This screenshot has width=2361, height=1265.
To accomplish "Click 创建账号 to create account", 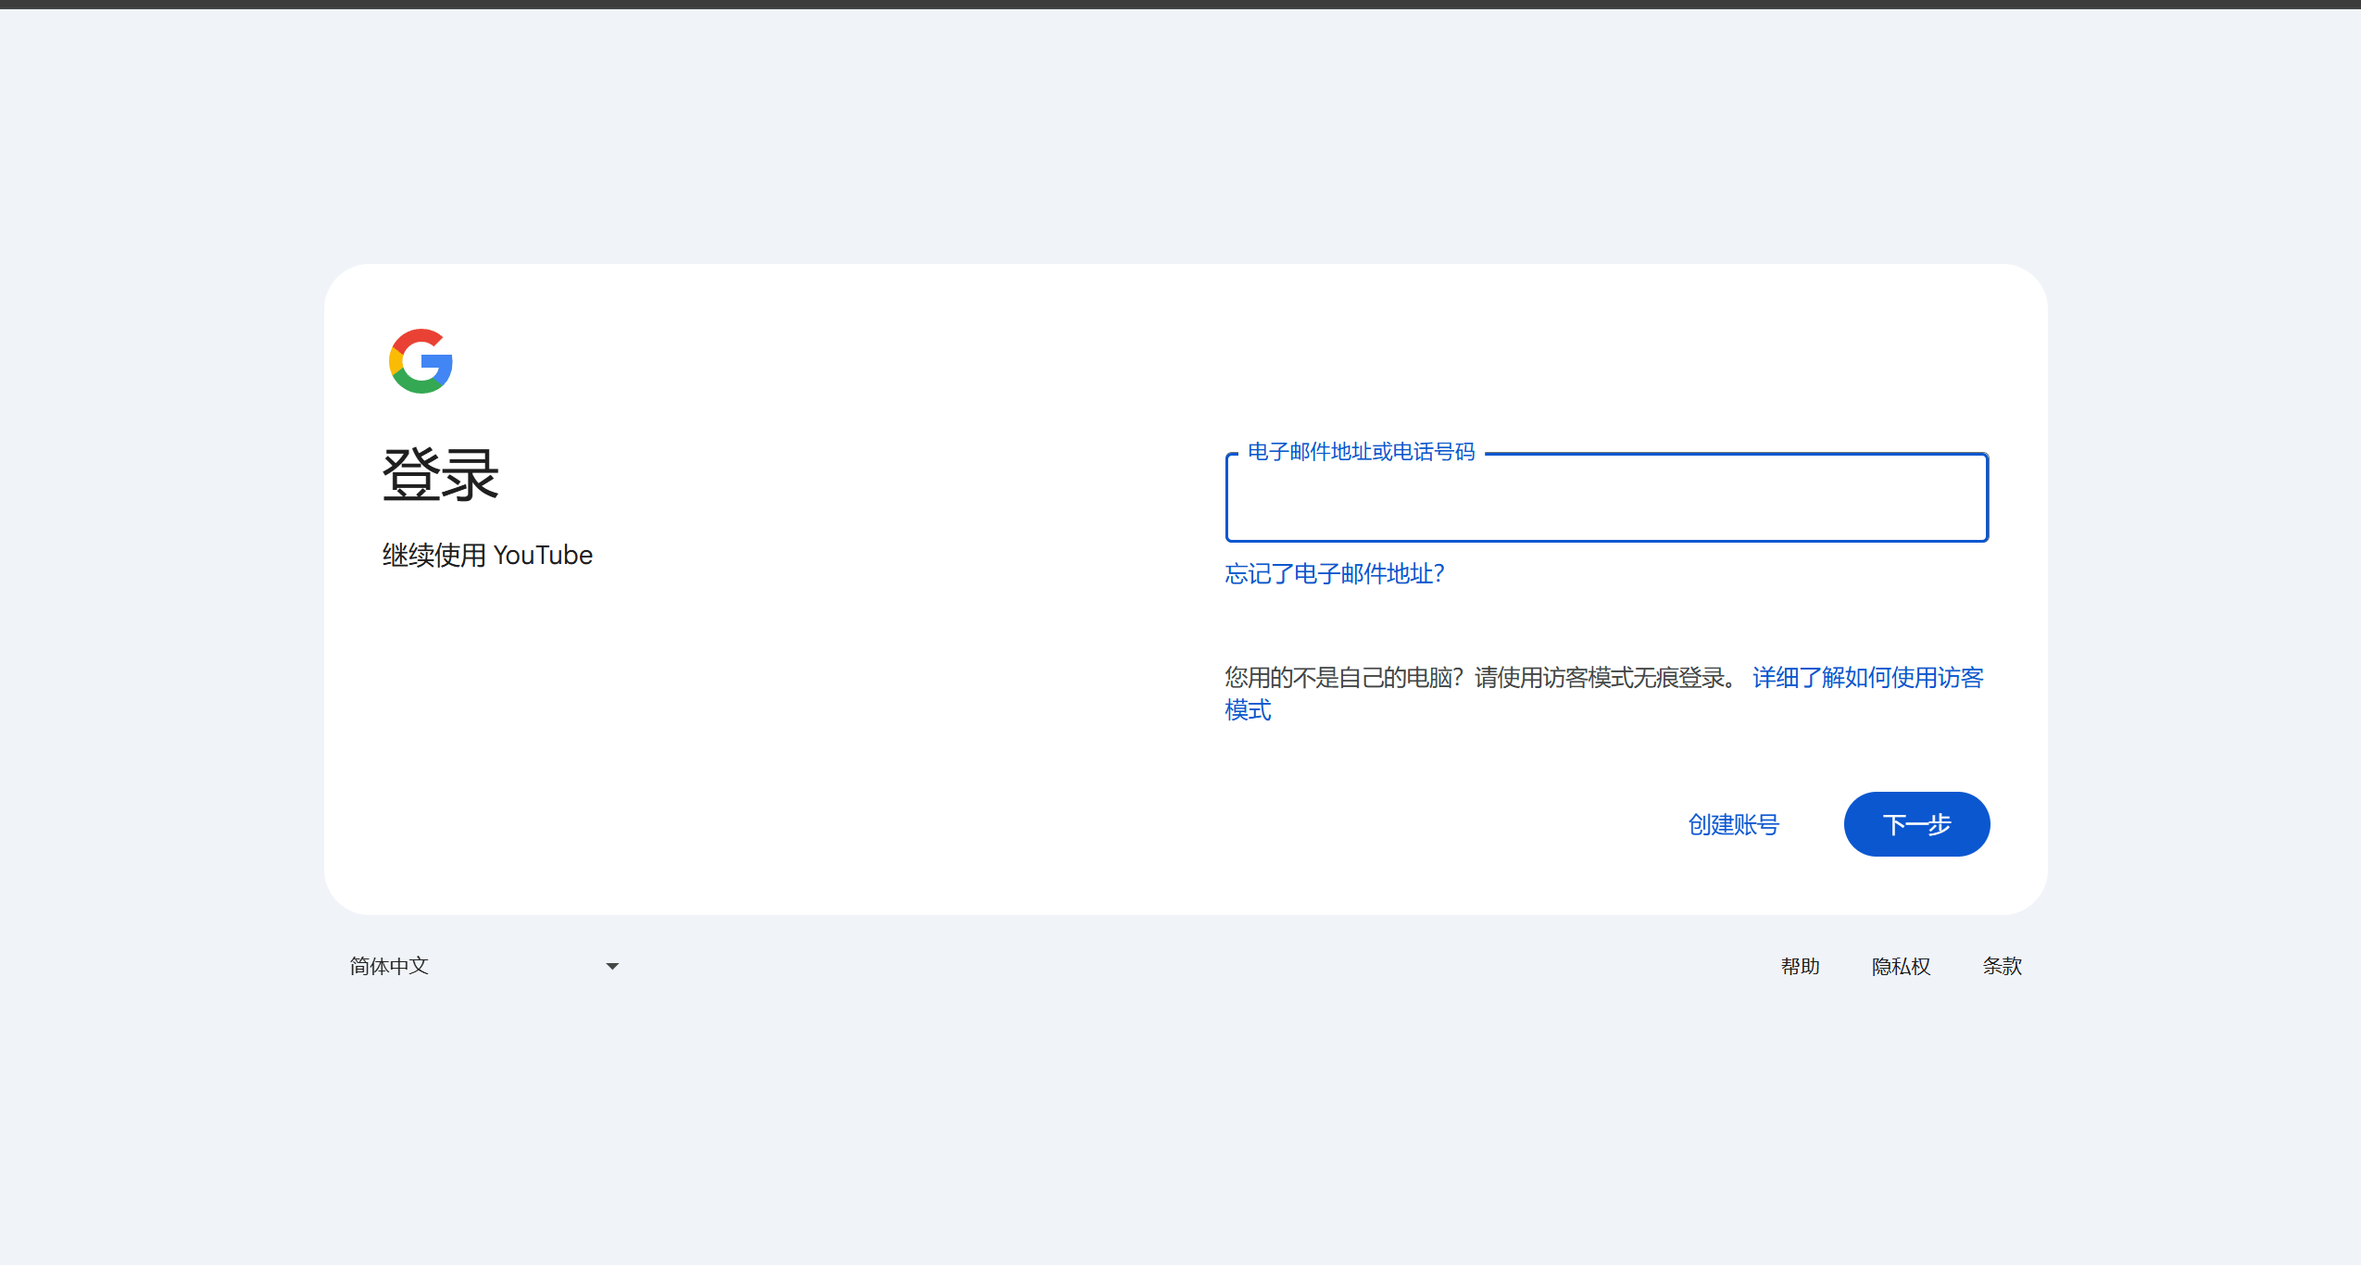I will click(x=1732, y=824).
